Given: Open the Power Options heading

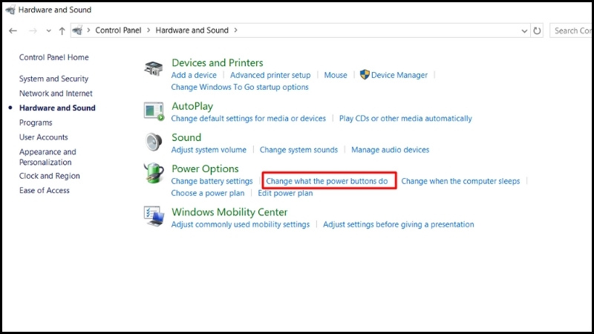Looking at the screenshot, I should pyautogui.click(x=205, y=169).
